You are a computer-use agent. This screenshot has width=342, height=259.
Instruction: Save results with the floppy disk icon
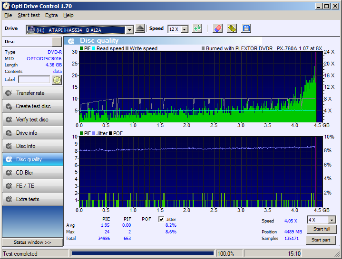pos(246,28)
